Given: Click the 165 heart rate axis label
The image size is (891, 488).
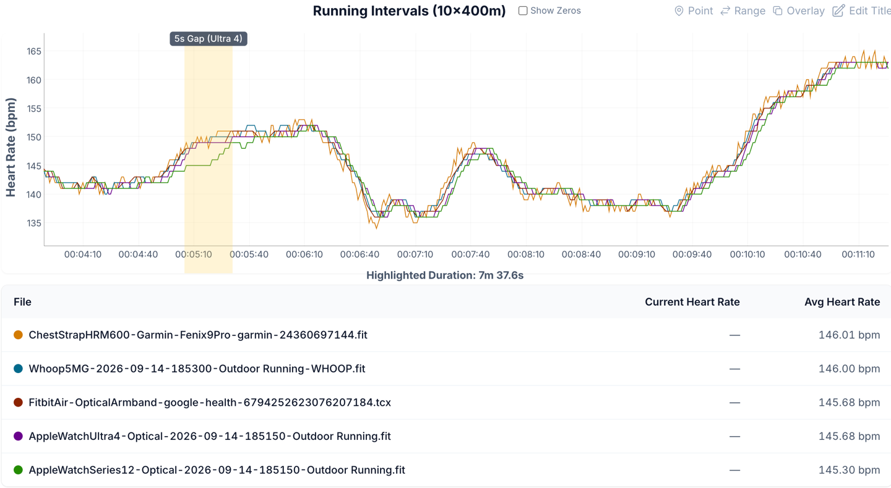Looking at the screenshot, I should [x=34, y=51].
